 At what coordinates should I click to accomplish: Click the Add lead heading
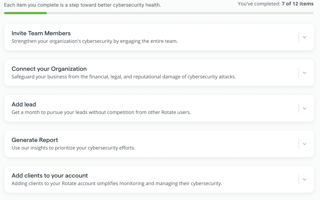[24, 104]
